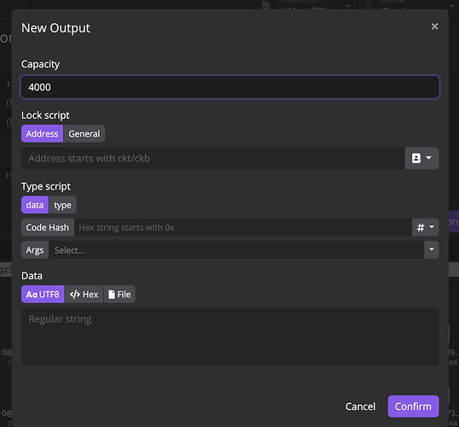
Task: Cancel the New Output dialog
Action: coord(360,407)
